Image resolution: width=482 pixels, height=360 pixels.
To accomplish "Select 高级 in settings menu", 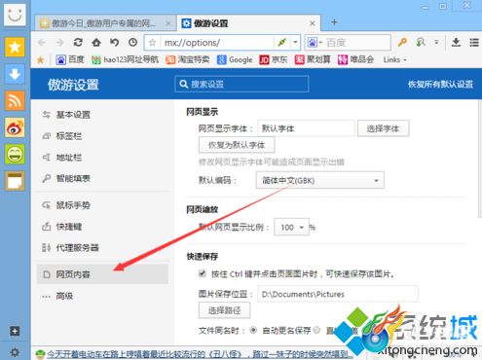I will point(102,296).
